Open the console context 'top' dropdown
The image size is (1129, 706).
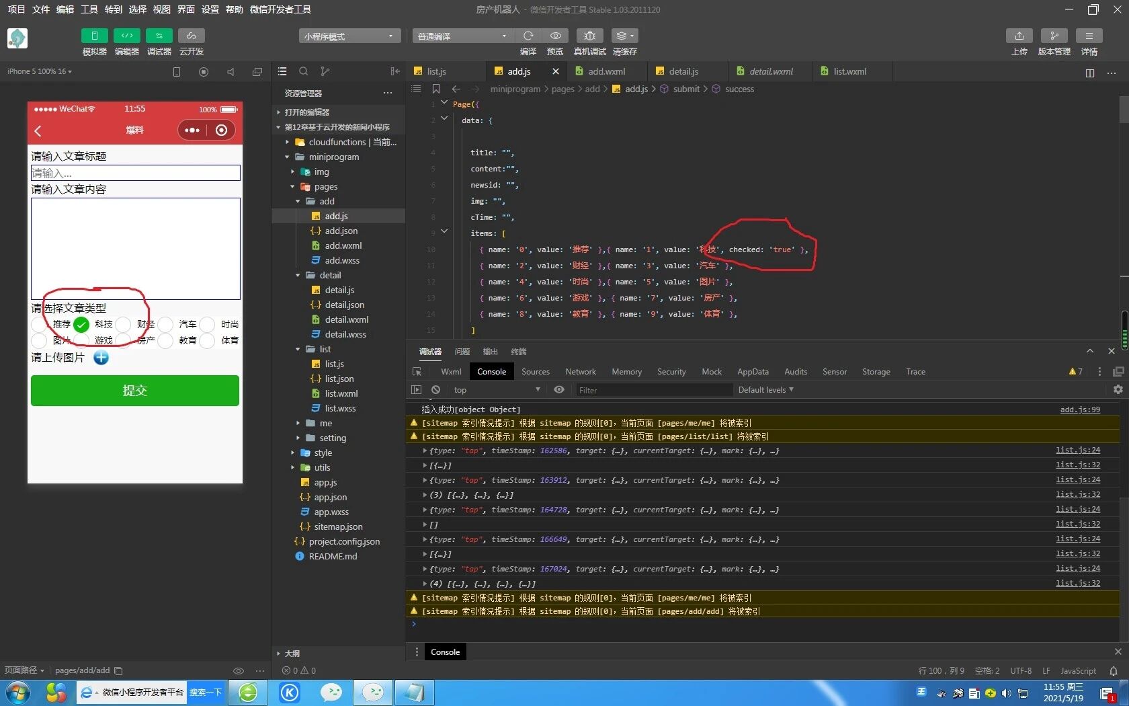pyautogui.click(x=496, y=390)
